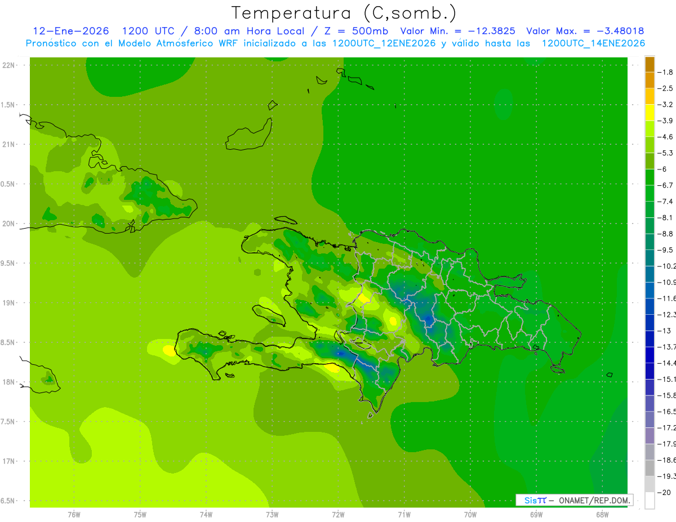Select '1200UTC_14ENE2026' valid-until time text
Viewport: 676px width, 522px height.
(x=593, y=43)
